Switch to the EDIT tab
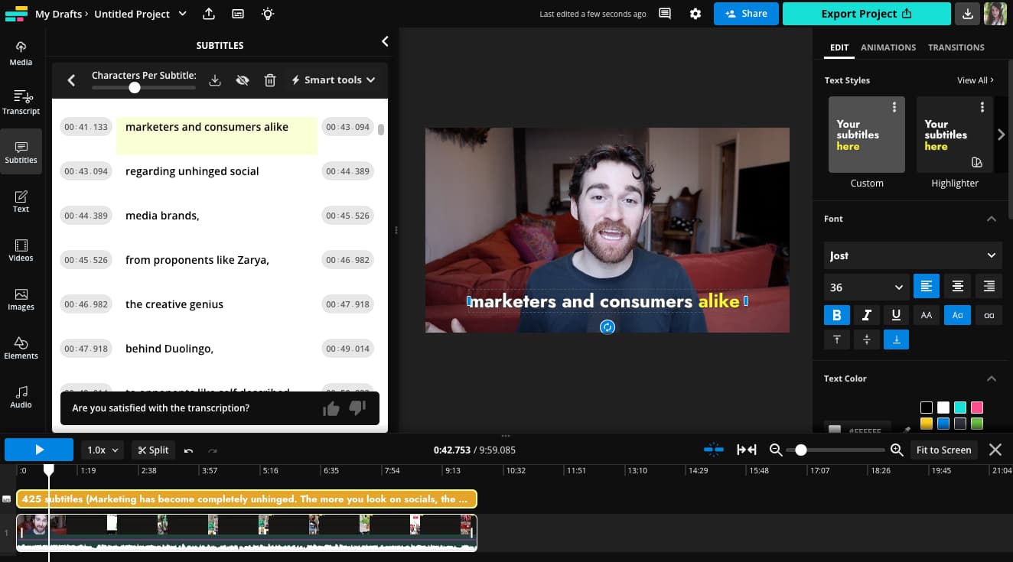Screen dimensions: 1013x562 (839, 47)
